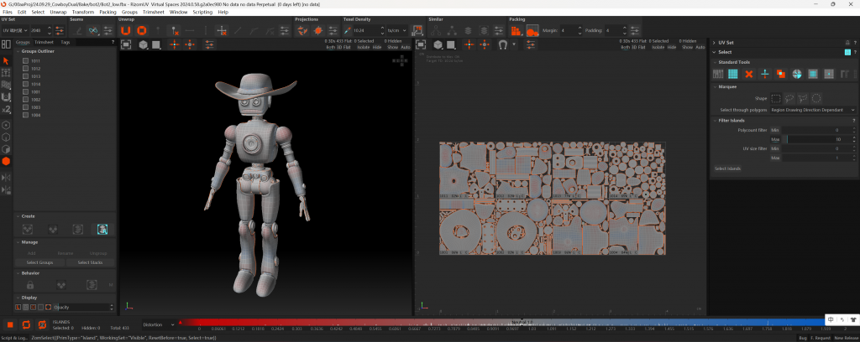Click the texel density picker icon
860x342 pixels.
point(348,30)
